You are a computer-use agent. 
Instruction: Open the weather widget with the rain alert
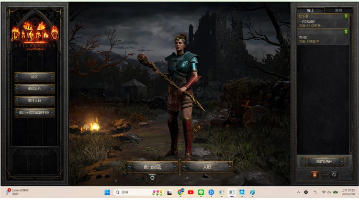(18, 192)
